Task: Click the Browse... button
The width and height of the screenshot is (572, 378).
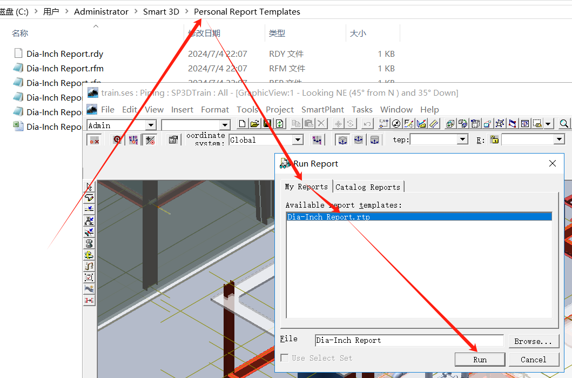Action: 533,341
